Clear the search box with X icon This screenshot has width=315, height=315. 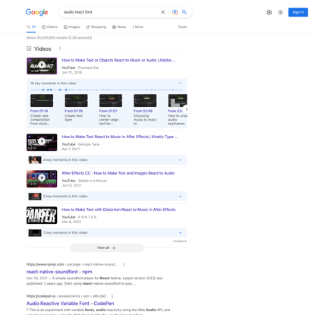[x=163, y=12]
